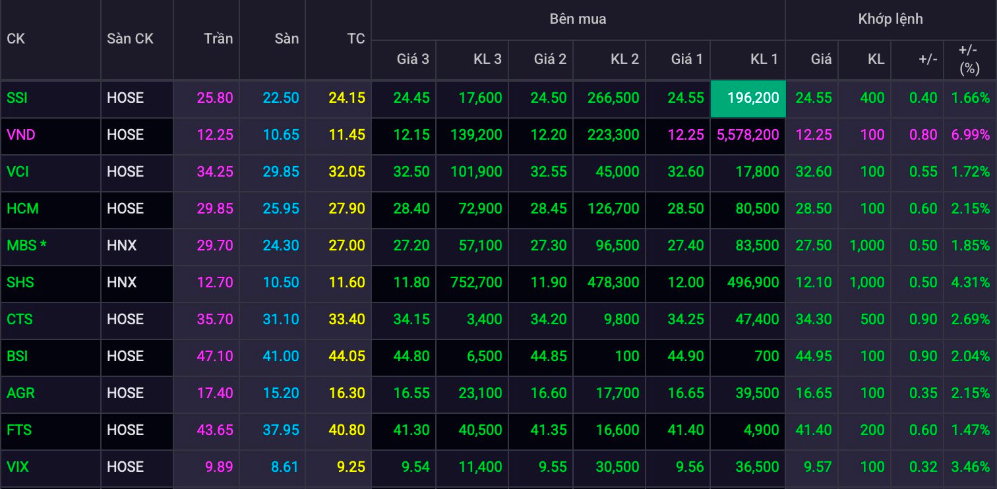Click VCI ceiling price 34.25
The width and height of the screenshot is (997, 489).
click(x=215, y=172)
